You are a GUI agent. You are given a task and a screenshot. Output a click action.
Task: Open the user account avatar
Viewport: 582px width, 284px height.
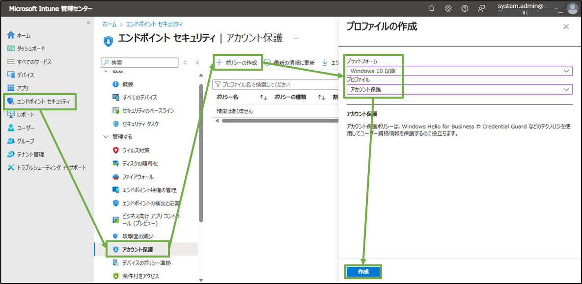(x=572, y=8)
